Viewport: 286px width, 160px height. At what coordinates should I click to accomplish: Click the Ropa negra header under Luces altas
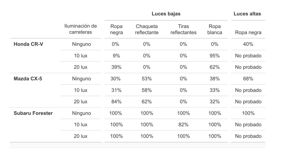[x=248, y=33]
